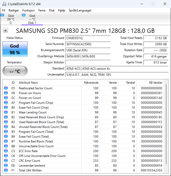The height and width of the screenshot is (176, 171).
Task: Click status orb for Erase Fail Count (Total)
Action: (x=6, y=136)
